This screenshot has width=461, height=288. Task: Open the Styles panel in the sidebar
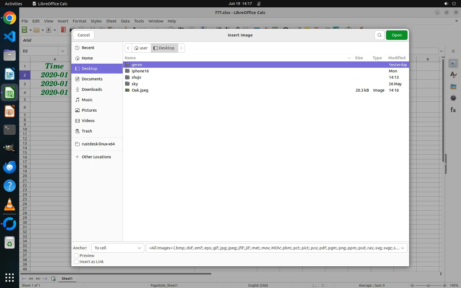453,75
